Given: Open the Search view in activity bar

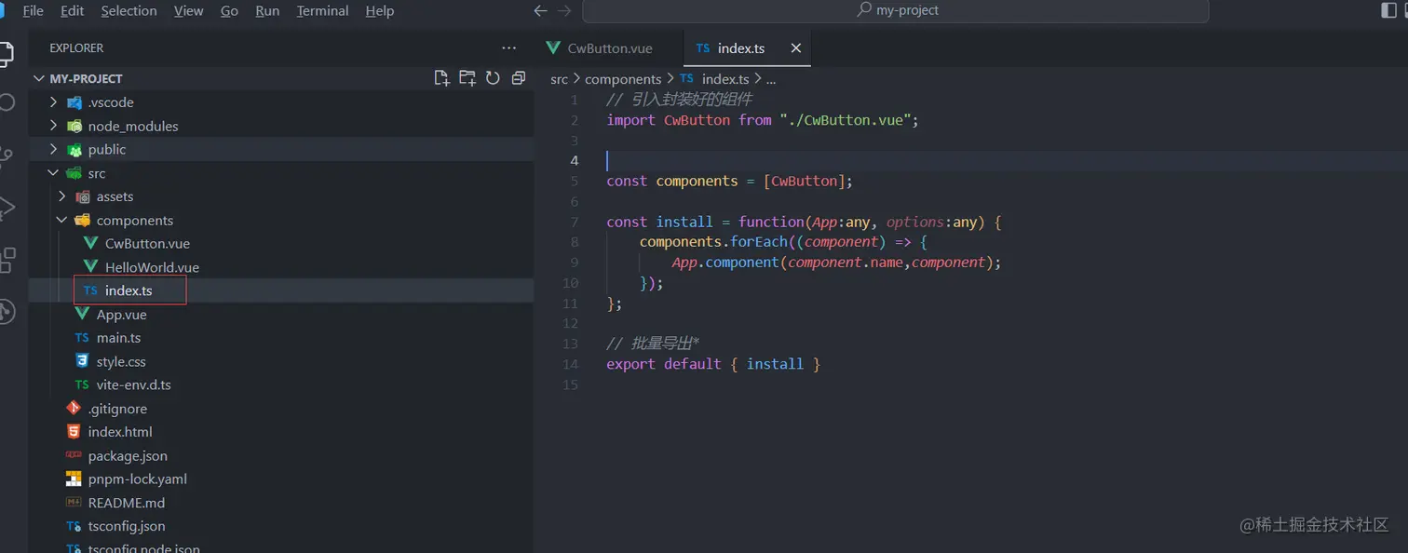Looking at the screenshot, I should (x=6, y=102).
